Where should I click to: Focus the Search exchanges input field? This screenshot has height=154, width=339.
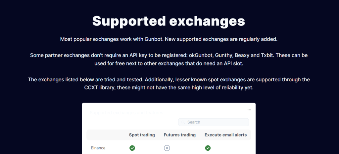pos(214,122)
